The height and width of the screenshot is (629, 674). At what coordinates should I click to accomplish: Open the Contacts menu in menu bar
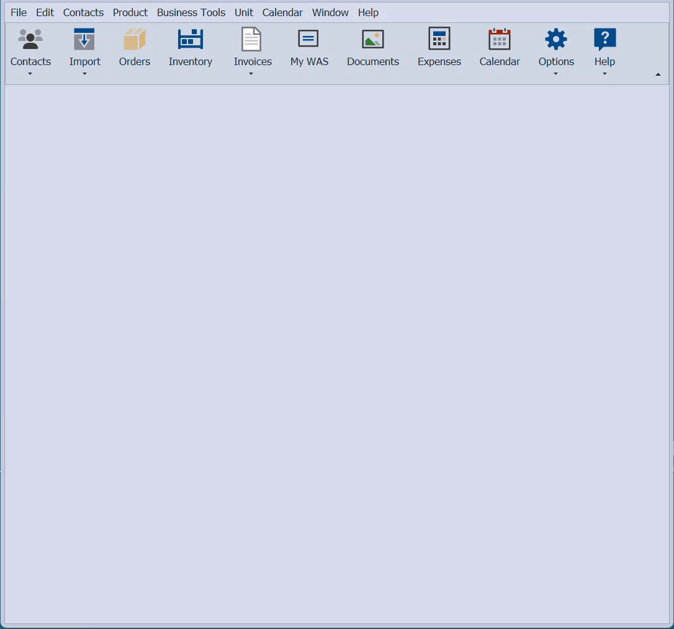pos(83,12)
